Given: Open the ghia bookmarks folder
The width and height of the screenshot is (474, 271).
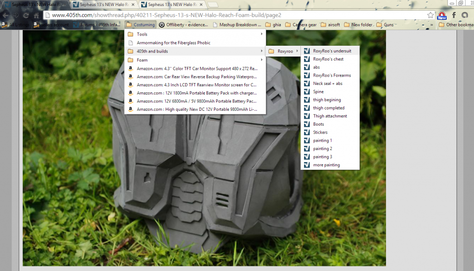Looking at the screenshot, I should [273, 25].
